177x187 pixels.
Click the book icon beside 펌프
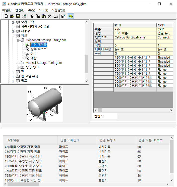coord(18,81)
